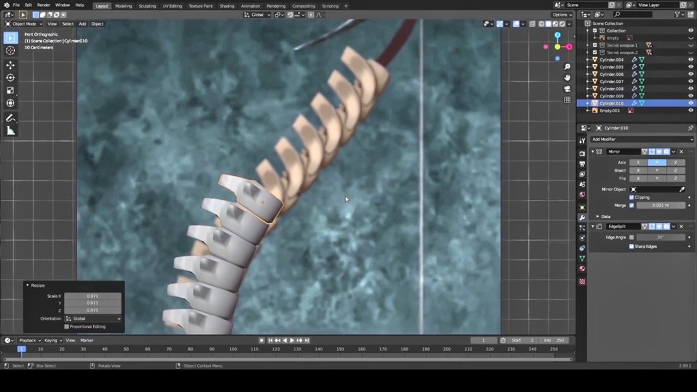Open the Add Modifier dropdown

point(641,139)
